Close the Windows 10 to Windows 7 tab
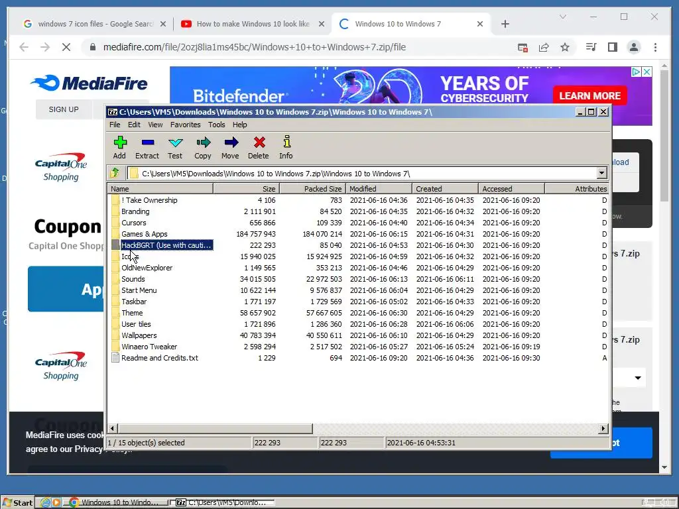The image size is (679, 509). (x=480, y=24)
